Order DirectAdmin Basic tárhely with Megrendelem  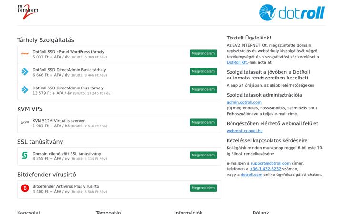tap(203, 71)
